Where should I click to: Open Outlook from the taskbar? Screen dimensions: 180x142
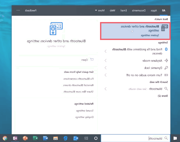pos(76,138)
